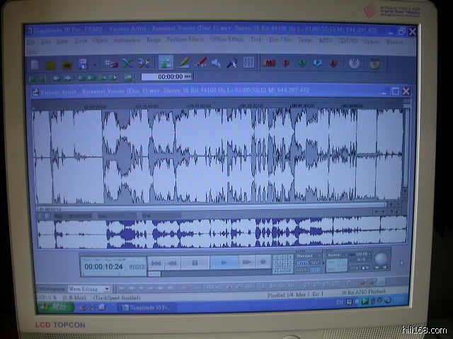453x339 pixels.
Task: Click the Open folder icon in toolbar
Action: click(51, 64)
